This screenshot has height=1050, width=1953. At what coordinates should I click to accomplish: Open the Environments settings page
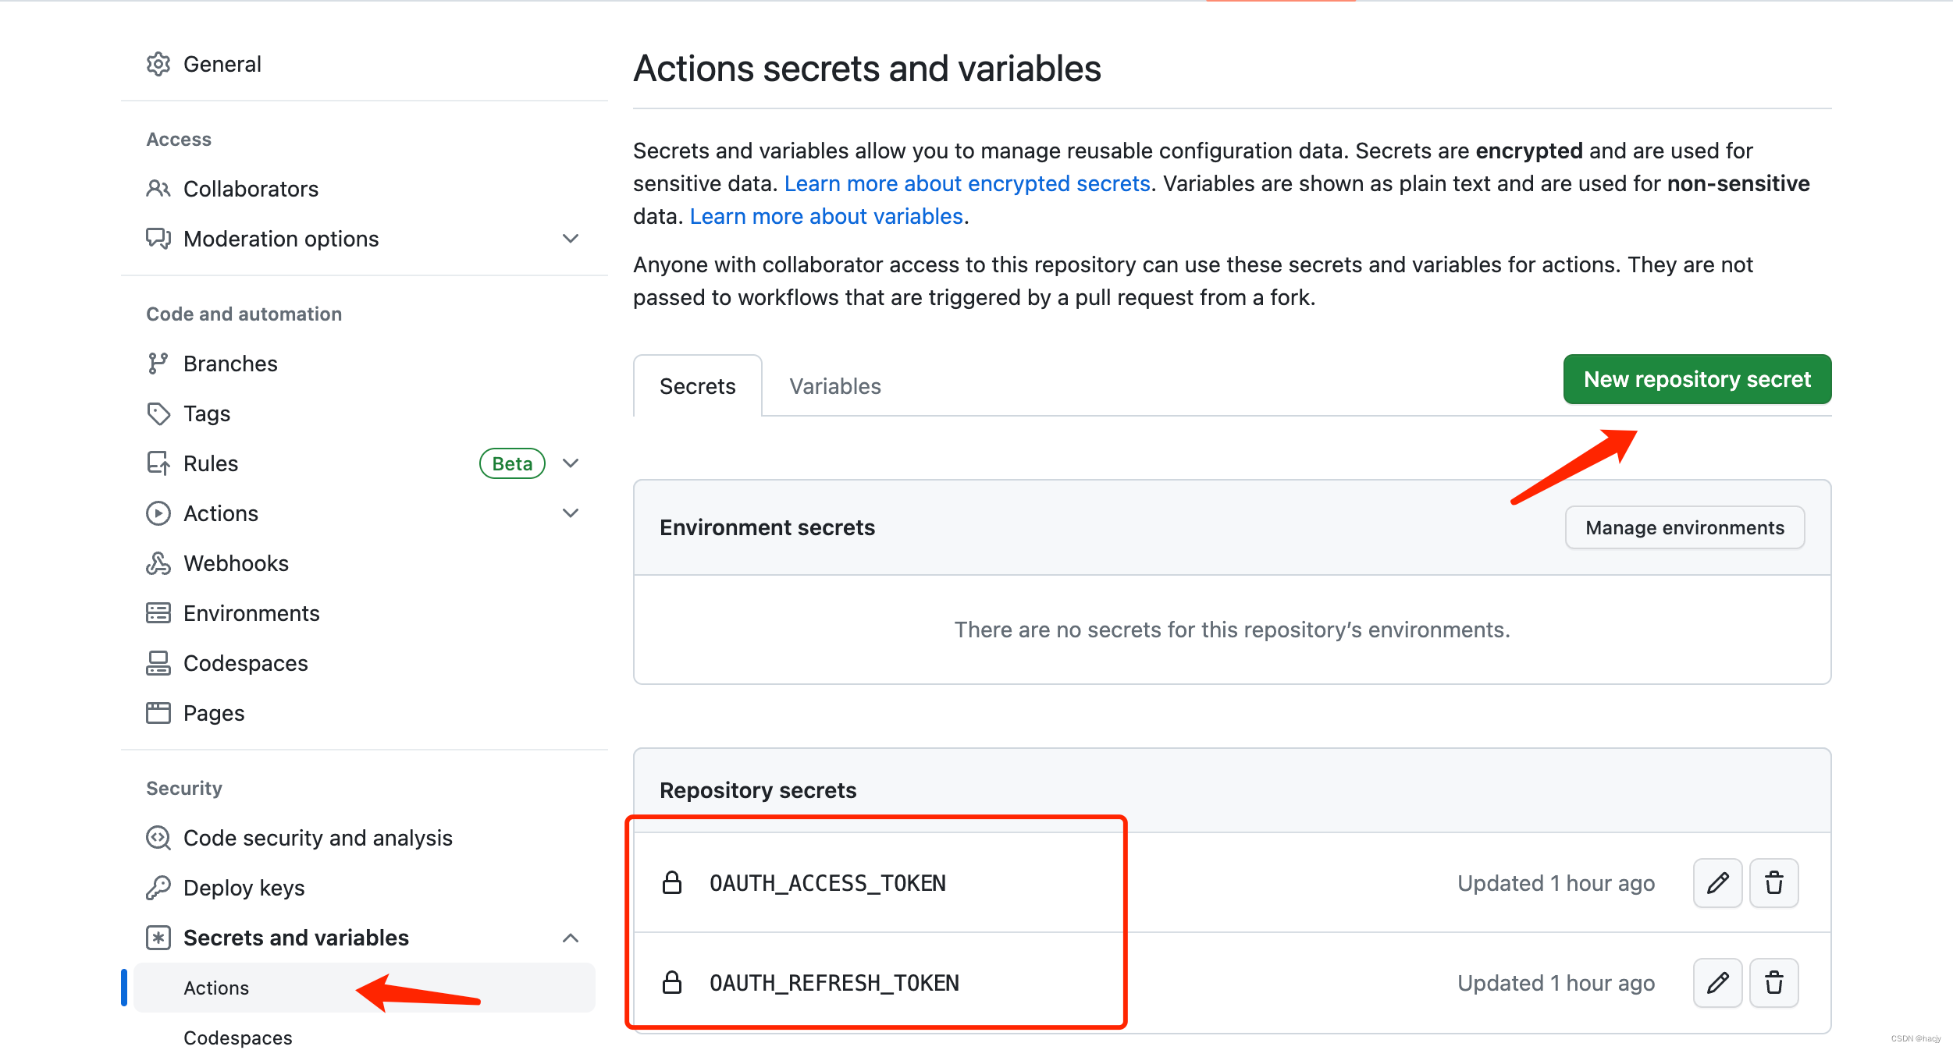click(252, 613)
